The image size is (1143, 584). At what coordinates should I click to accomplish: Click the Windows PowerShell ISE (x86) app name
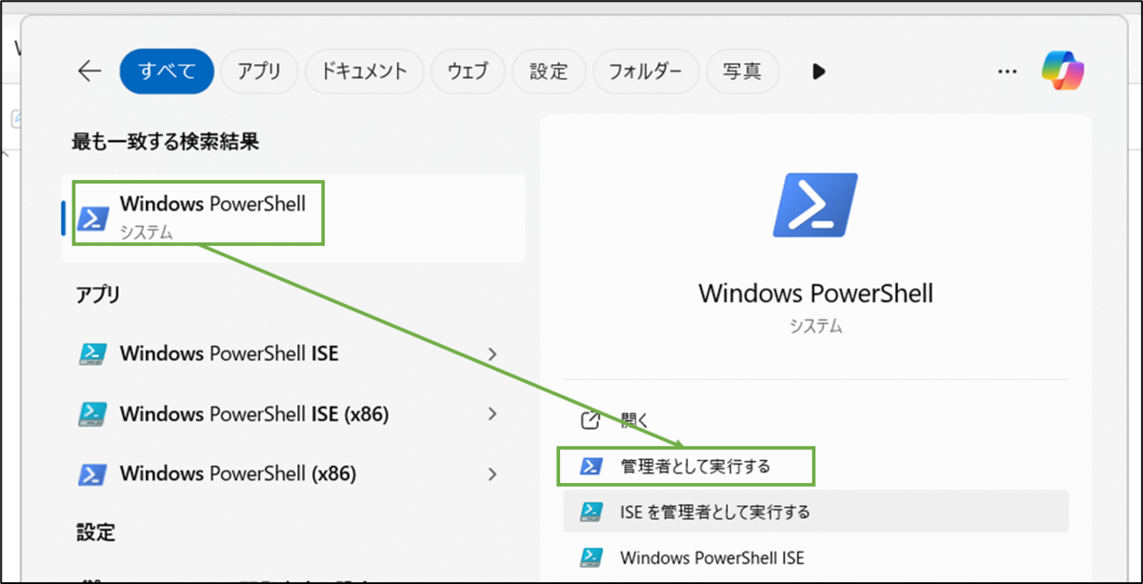pyautogui.click(x=254, y=413)
